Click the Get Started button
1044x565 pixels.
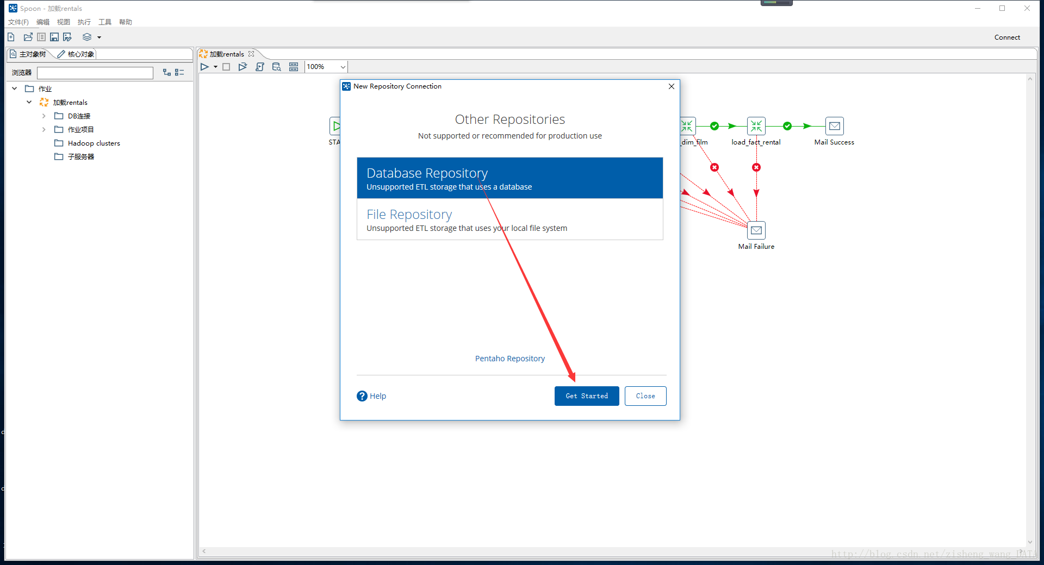(587, 396)
